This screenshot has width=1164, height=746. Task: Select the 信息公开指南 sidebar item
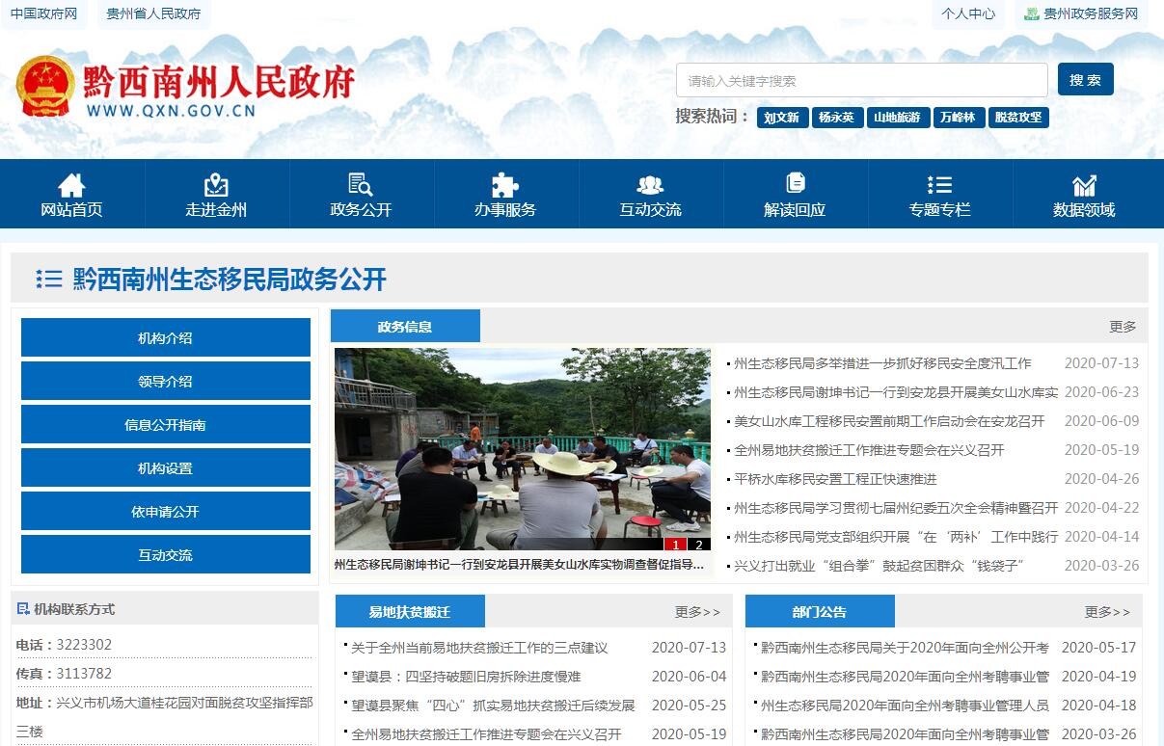coord(165,425)
